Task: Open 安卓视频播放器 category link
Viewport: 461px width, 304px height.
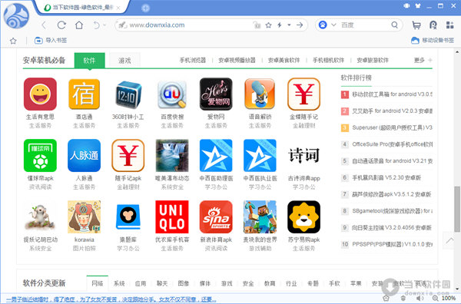Action: coord(237,60)
